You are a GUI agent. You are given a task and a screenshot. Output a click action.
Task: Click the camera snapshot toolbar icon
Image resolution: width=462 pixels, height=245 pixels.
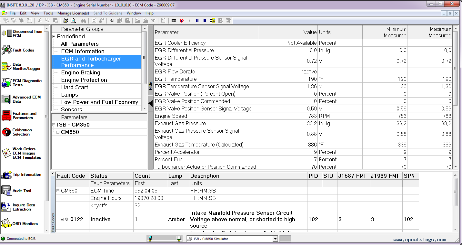pyautogui.click(x=174, y=20)
